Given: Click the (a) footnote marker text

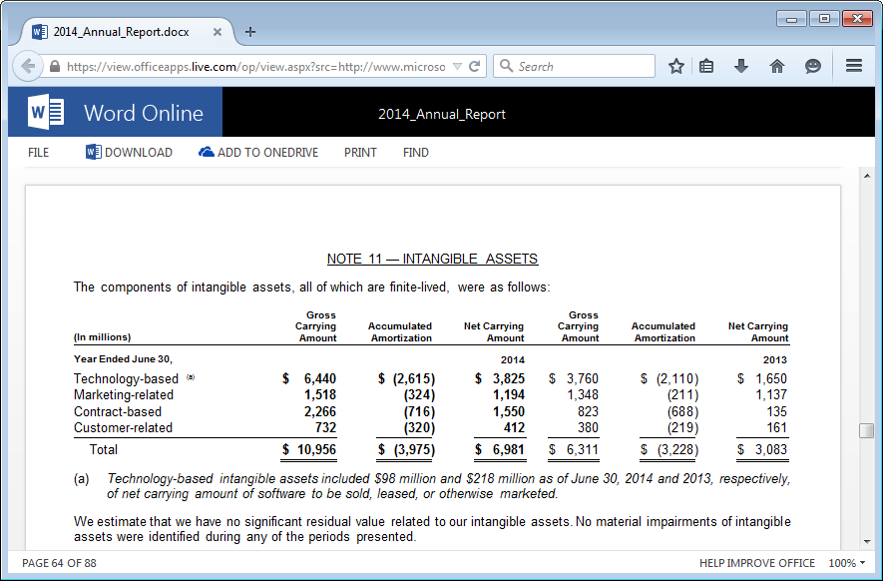Looking at the screenshot, I should point(82,479).
